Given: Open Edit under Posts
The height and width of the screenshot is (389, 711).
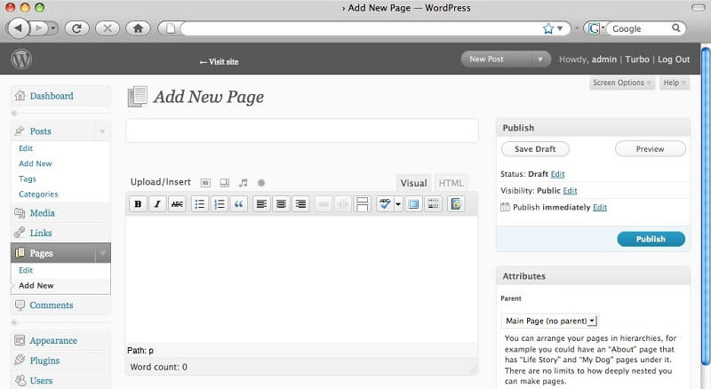Looking at the screenshot, I should tap(26, 148).
